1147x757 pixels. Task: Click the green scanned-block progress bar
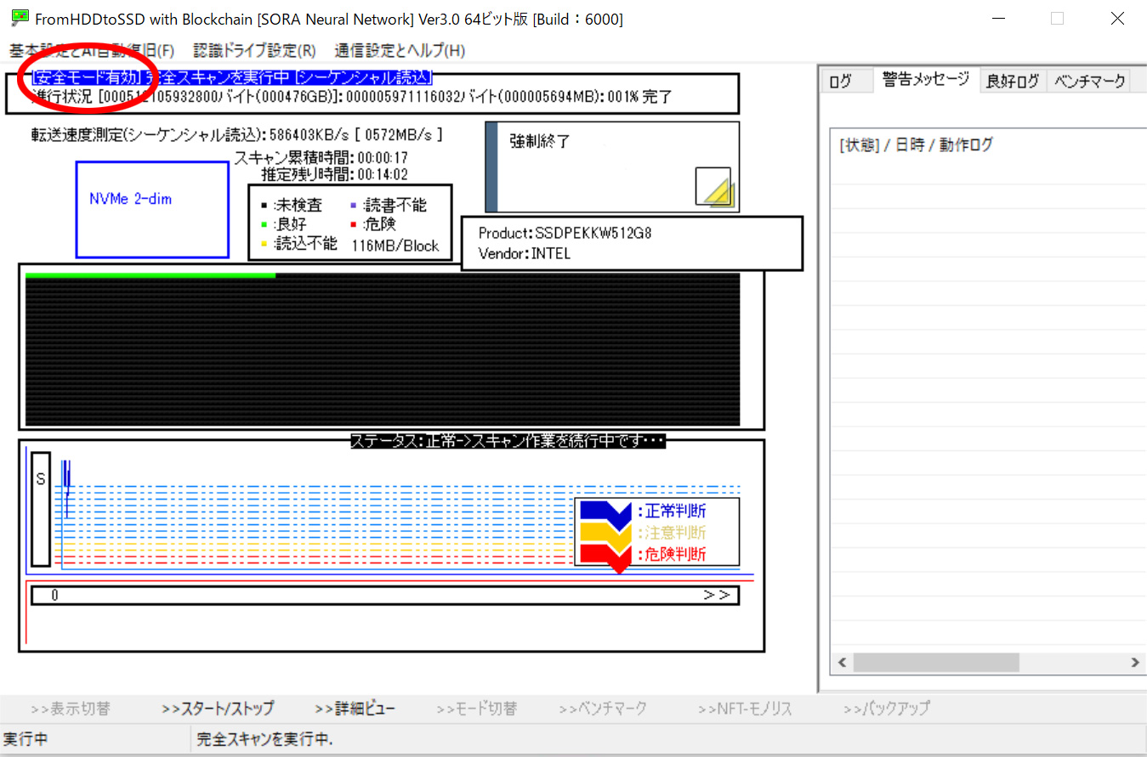(150, 275)
